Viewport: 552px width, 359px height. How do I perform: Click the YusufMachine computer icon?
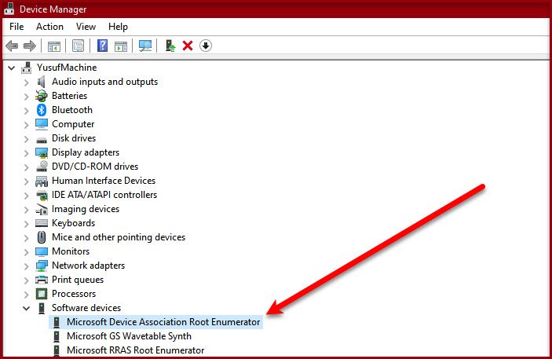point(27,68)
